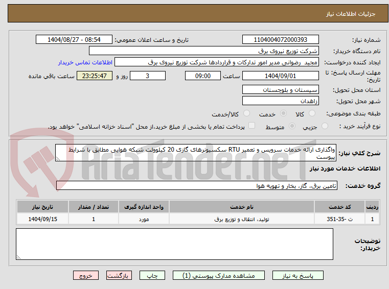Click the کد خدمت column header
This screenshot has width=389, height=289.
point(339,207)
